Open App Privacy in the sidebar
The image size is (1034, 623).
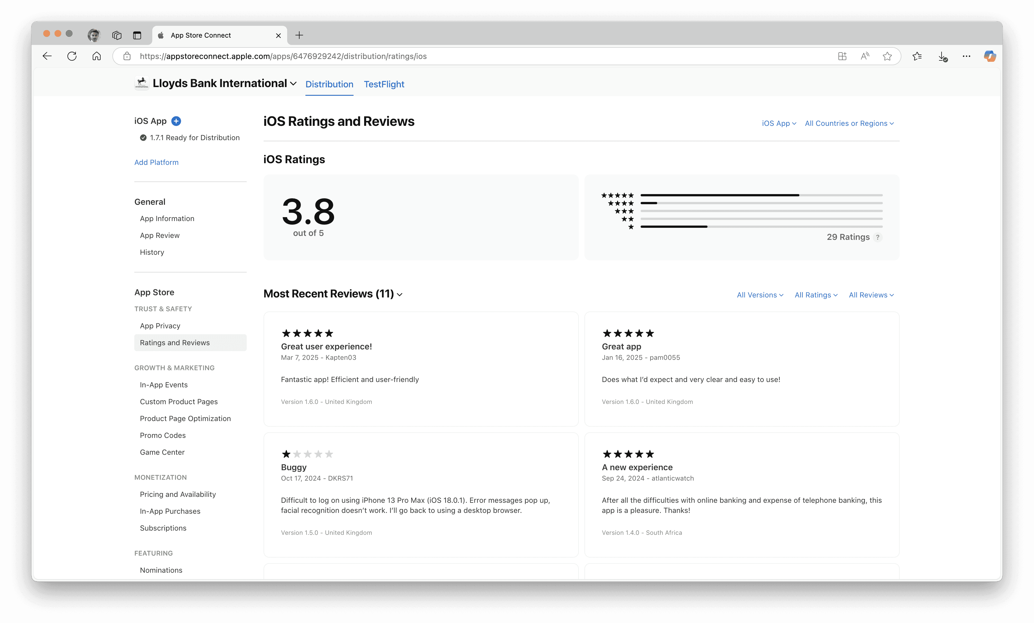[x=160, y=326]
